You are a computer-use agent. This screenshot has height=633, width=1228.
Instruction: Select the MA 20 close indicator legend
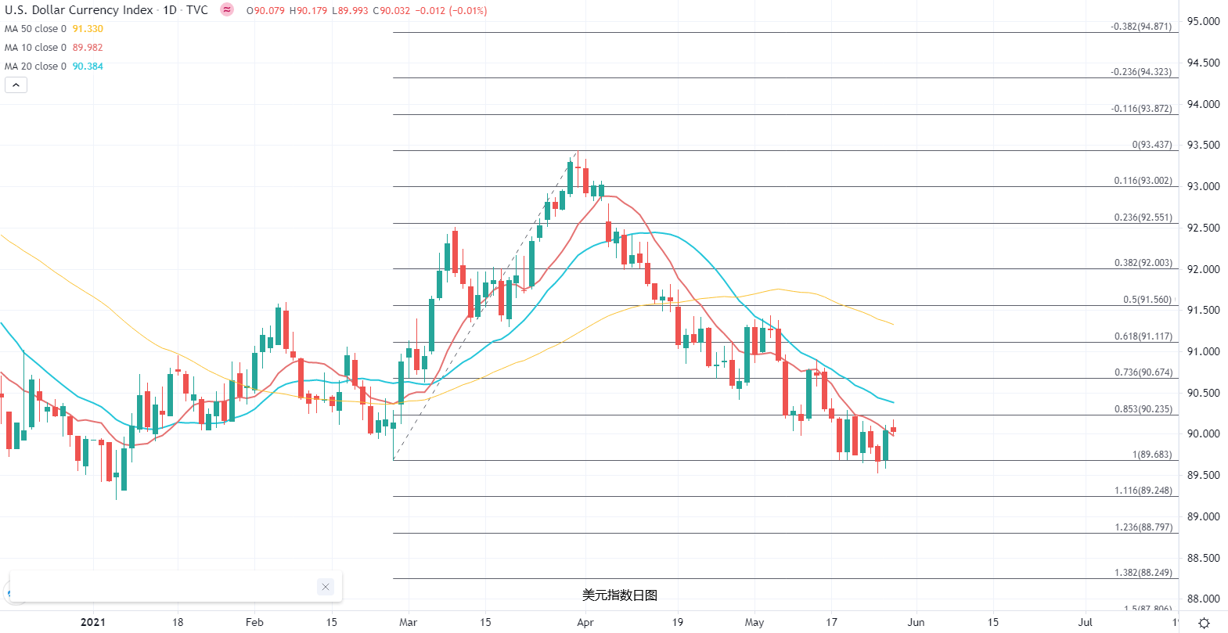point(35,67)
